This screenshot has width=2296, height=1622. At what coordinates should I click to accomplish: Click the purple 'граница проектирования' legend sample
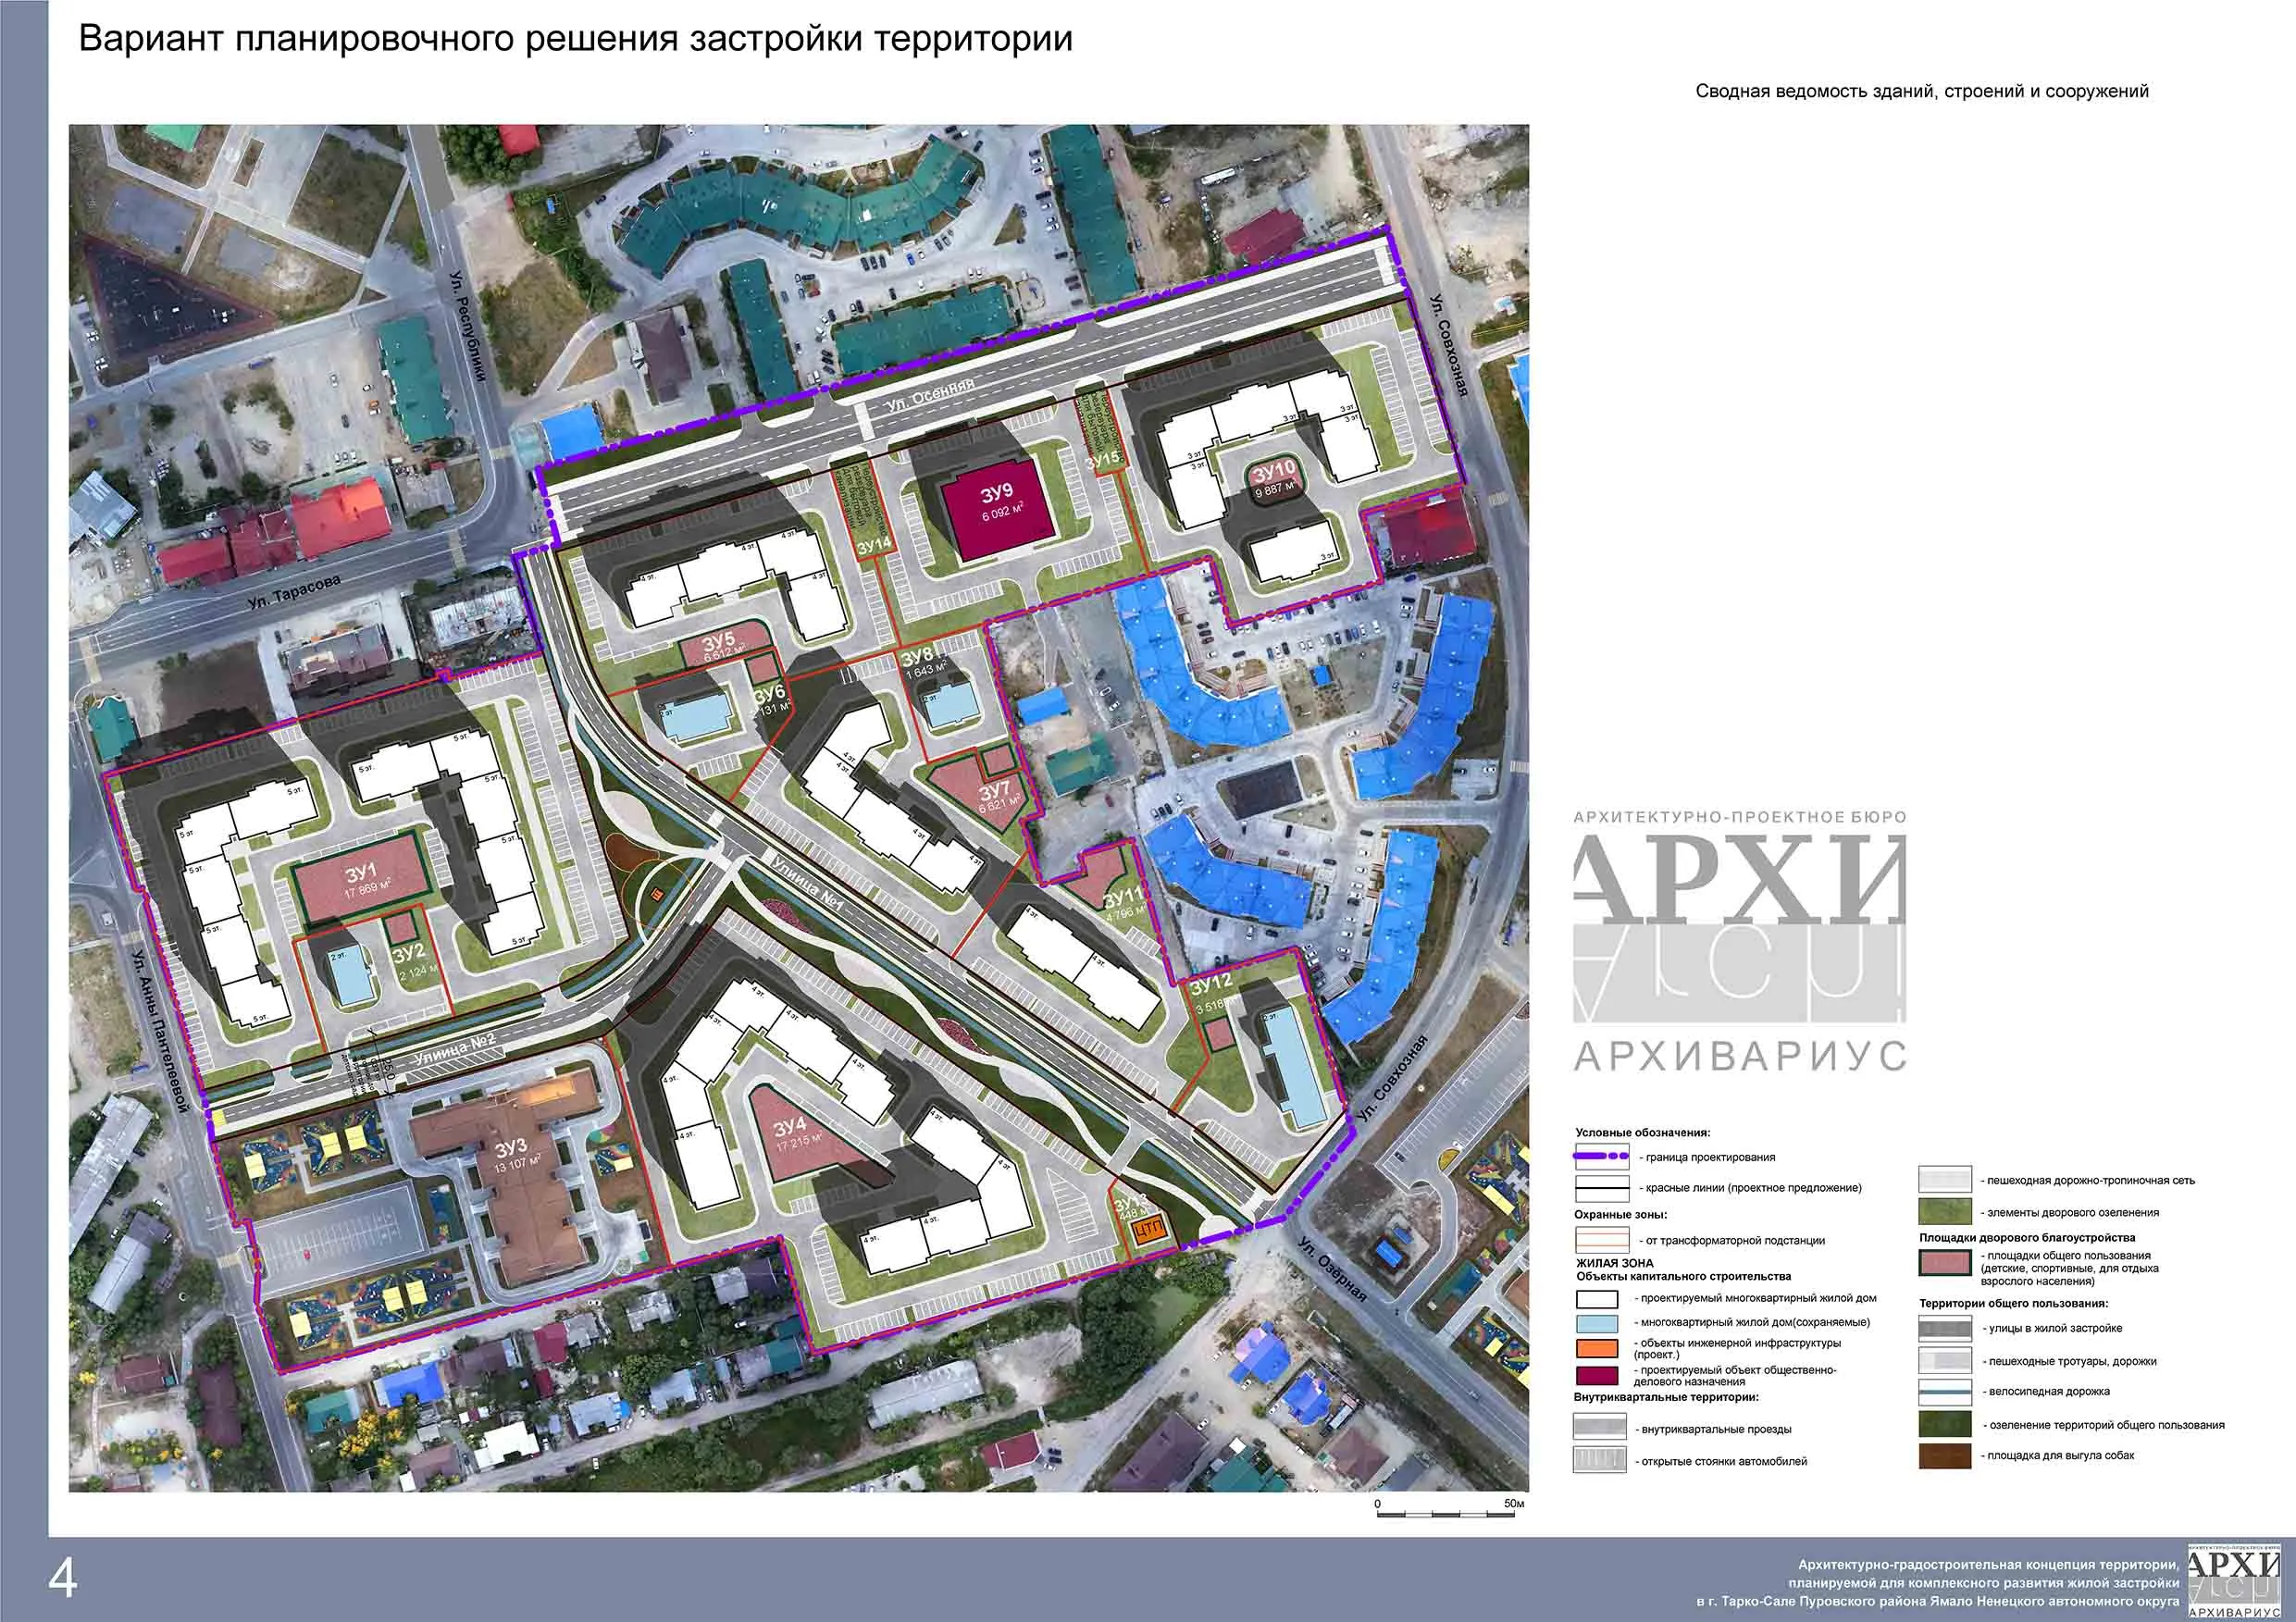[1602, 1157]
